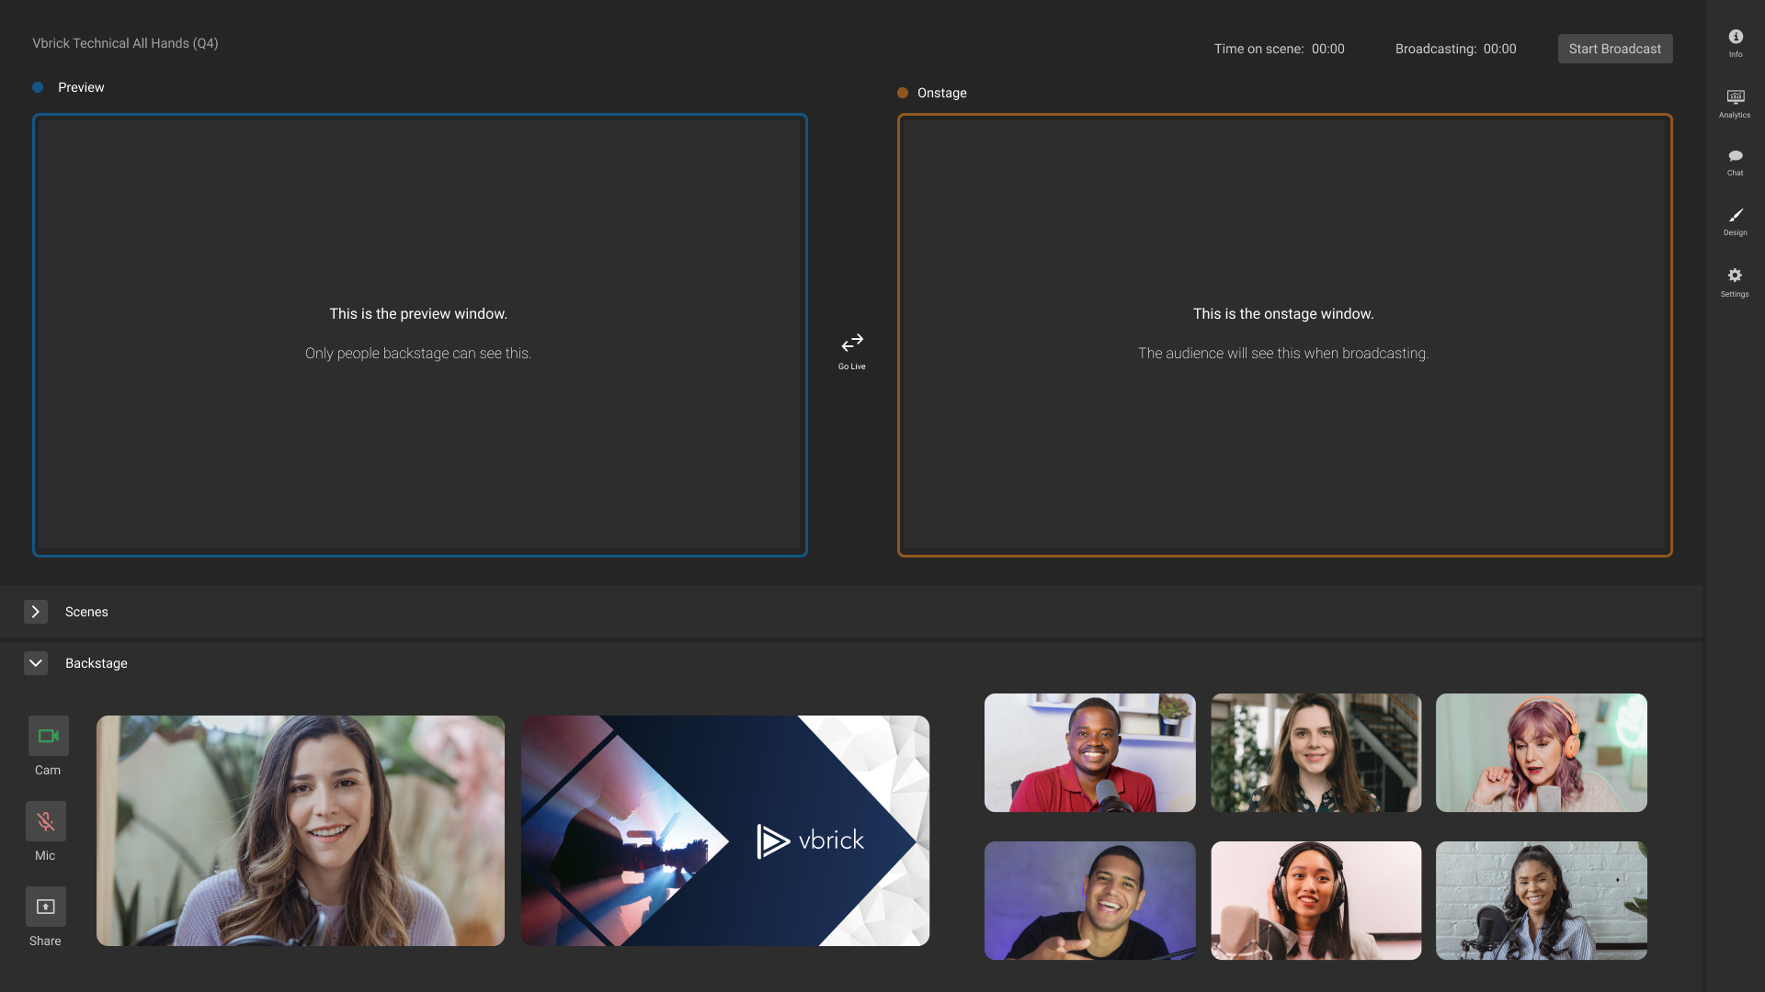Click the Go Live swap arrows
1765x992 pixels.
click(x=852, y=344)
